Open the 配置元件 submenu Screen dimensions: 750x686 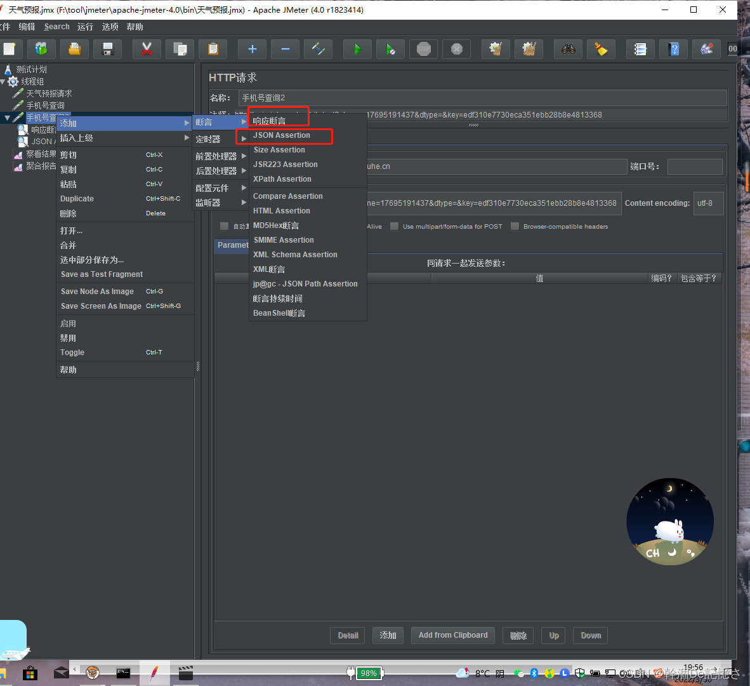[220, 188]
